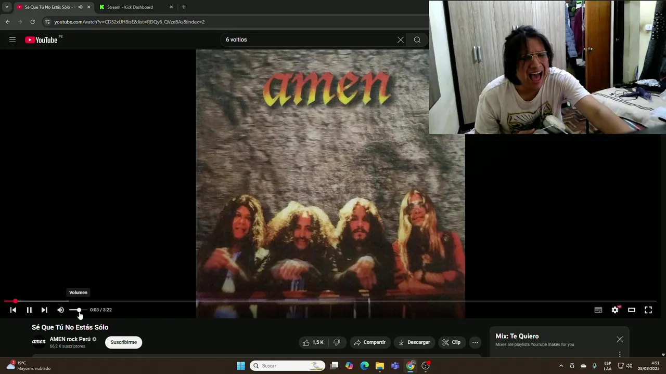Click the '66,2 K suscriptores' text
The image size is (666, 374).
(68, 346)
